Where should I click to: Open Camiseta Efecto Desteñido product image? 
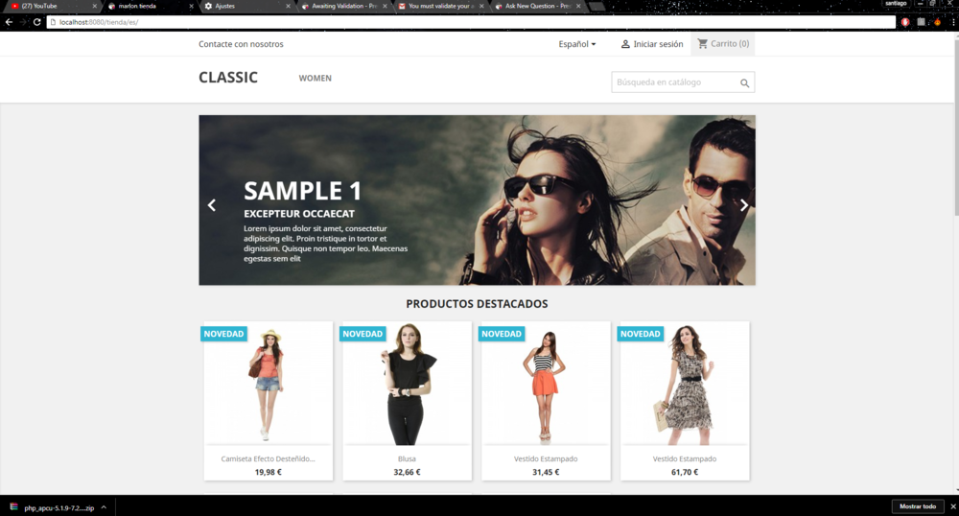point(268,384)
